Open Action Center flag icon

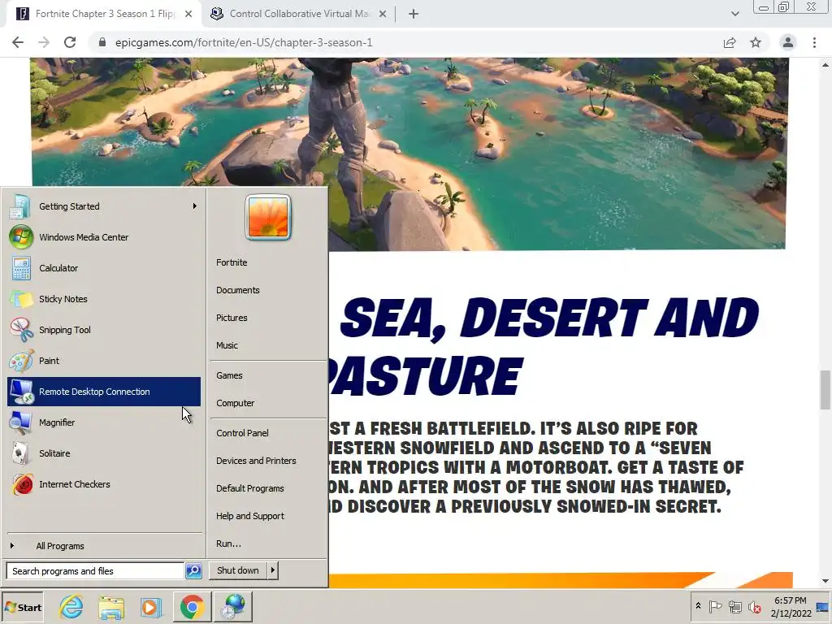(715, 606)
